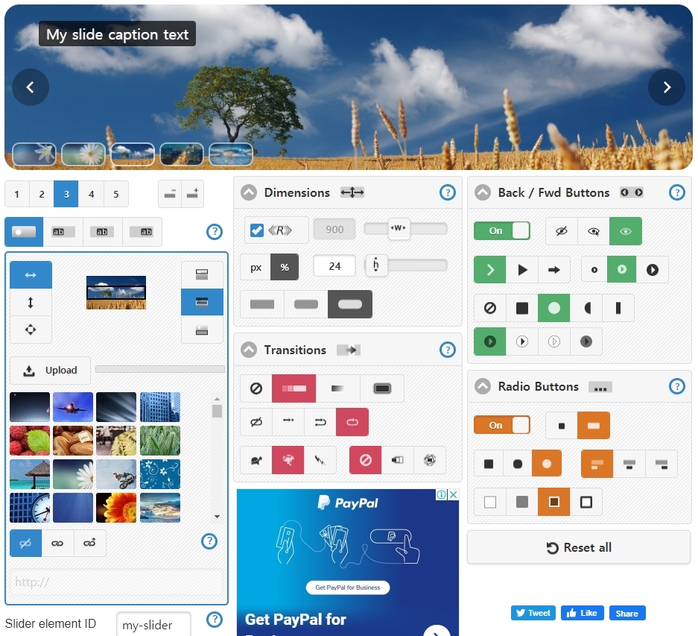Pick the raspberries image thumbnail

point(30,441)
